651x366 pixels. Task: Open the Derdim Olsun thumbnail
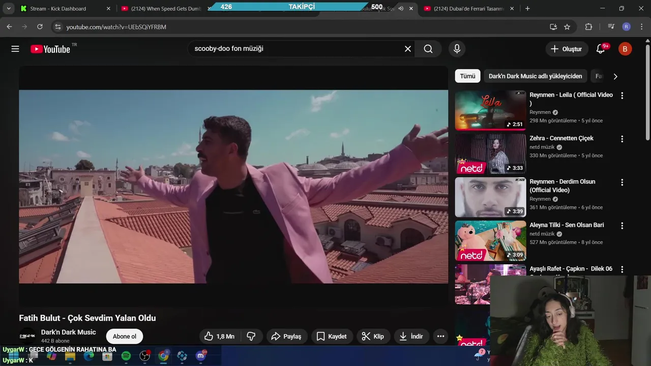coord(490,197)
